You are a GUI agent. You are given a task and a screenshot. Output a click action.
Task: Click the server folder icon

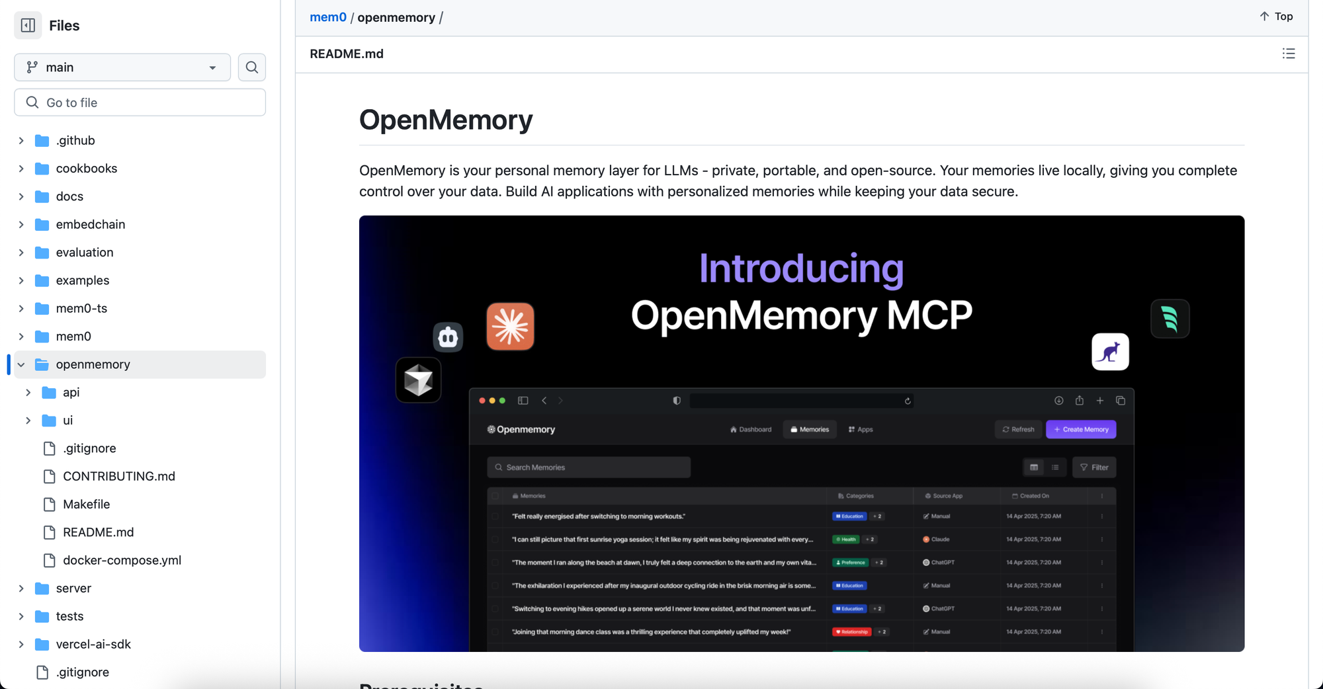[42, 588]
